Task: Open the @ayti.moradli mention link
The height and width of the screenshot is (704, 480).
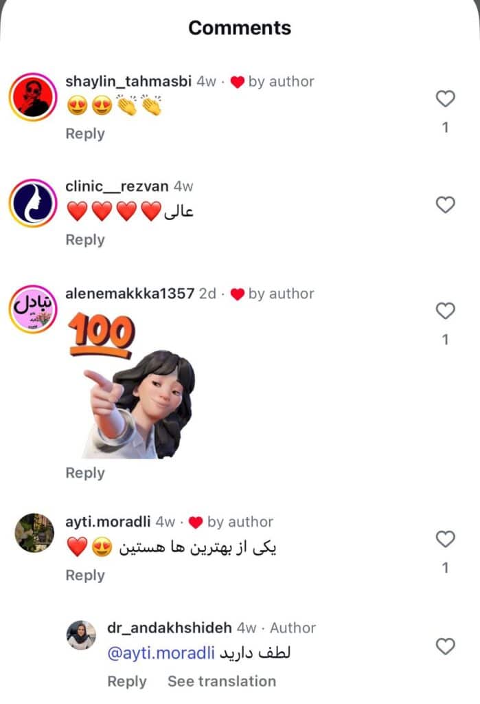Action: (x=161, y=653)
